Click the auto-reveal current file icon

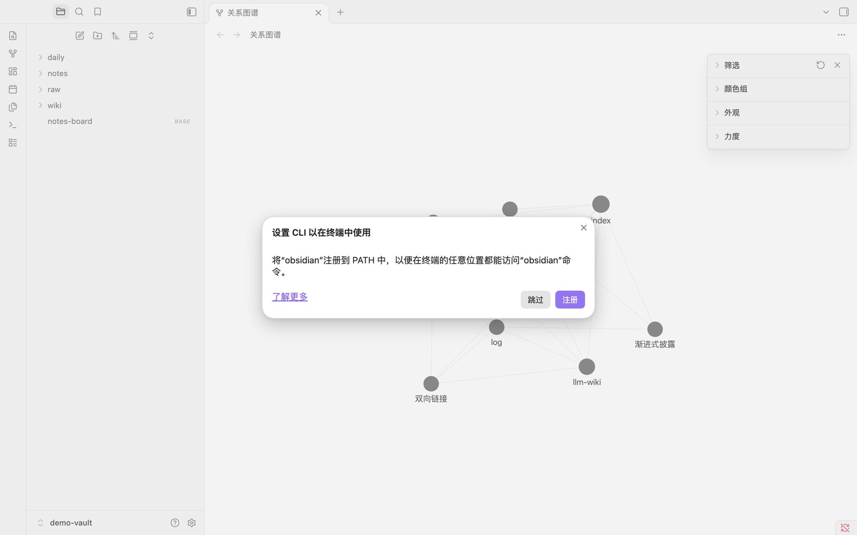tap(133, 36)
